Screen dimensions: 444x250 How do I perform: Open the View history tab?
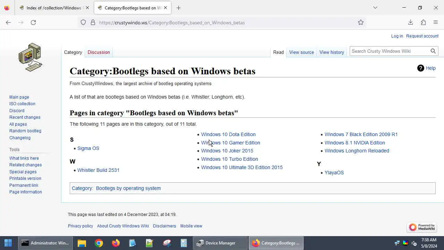tap(332, 52)
